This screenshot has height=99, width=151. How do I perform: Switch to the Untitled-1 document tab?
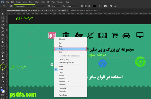pos(84,11)
